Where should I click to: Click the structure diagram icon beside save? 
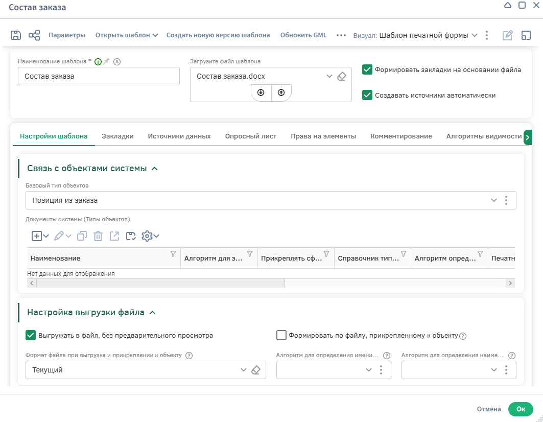click(x=34, y=35)
